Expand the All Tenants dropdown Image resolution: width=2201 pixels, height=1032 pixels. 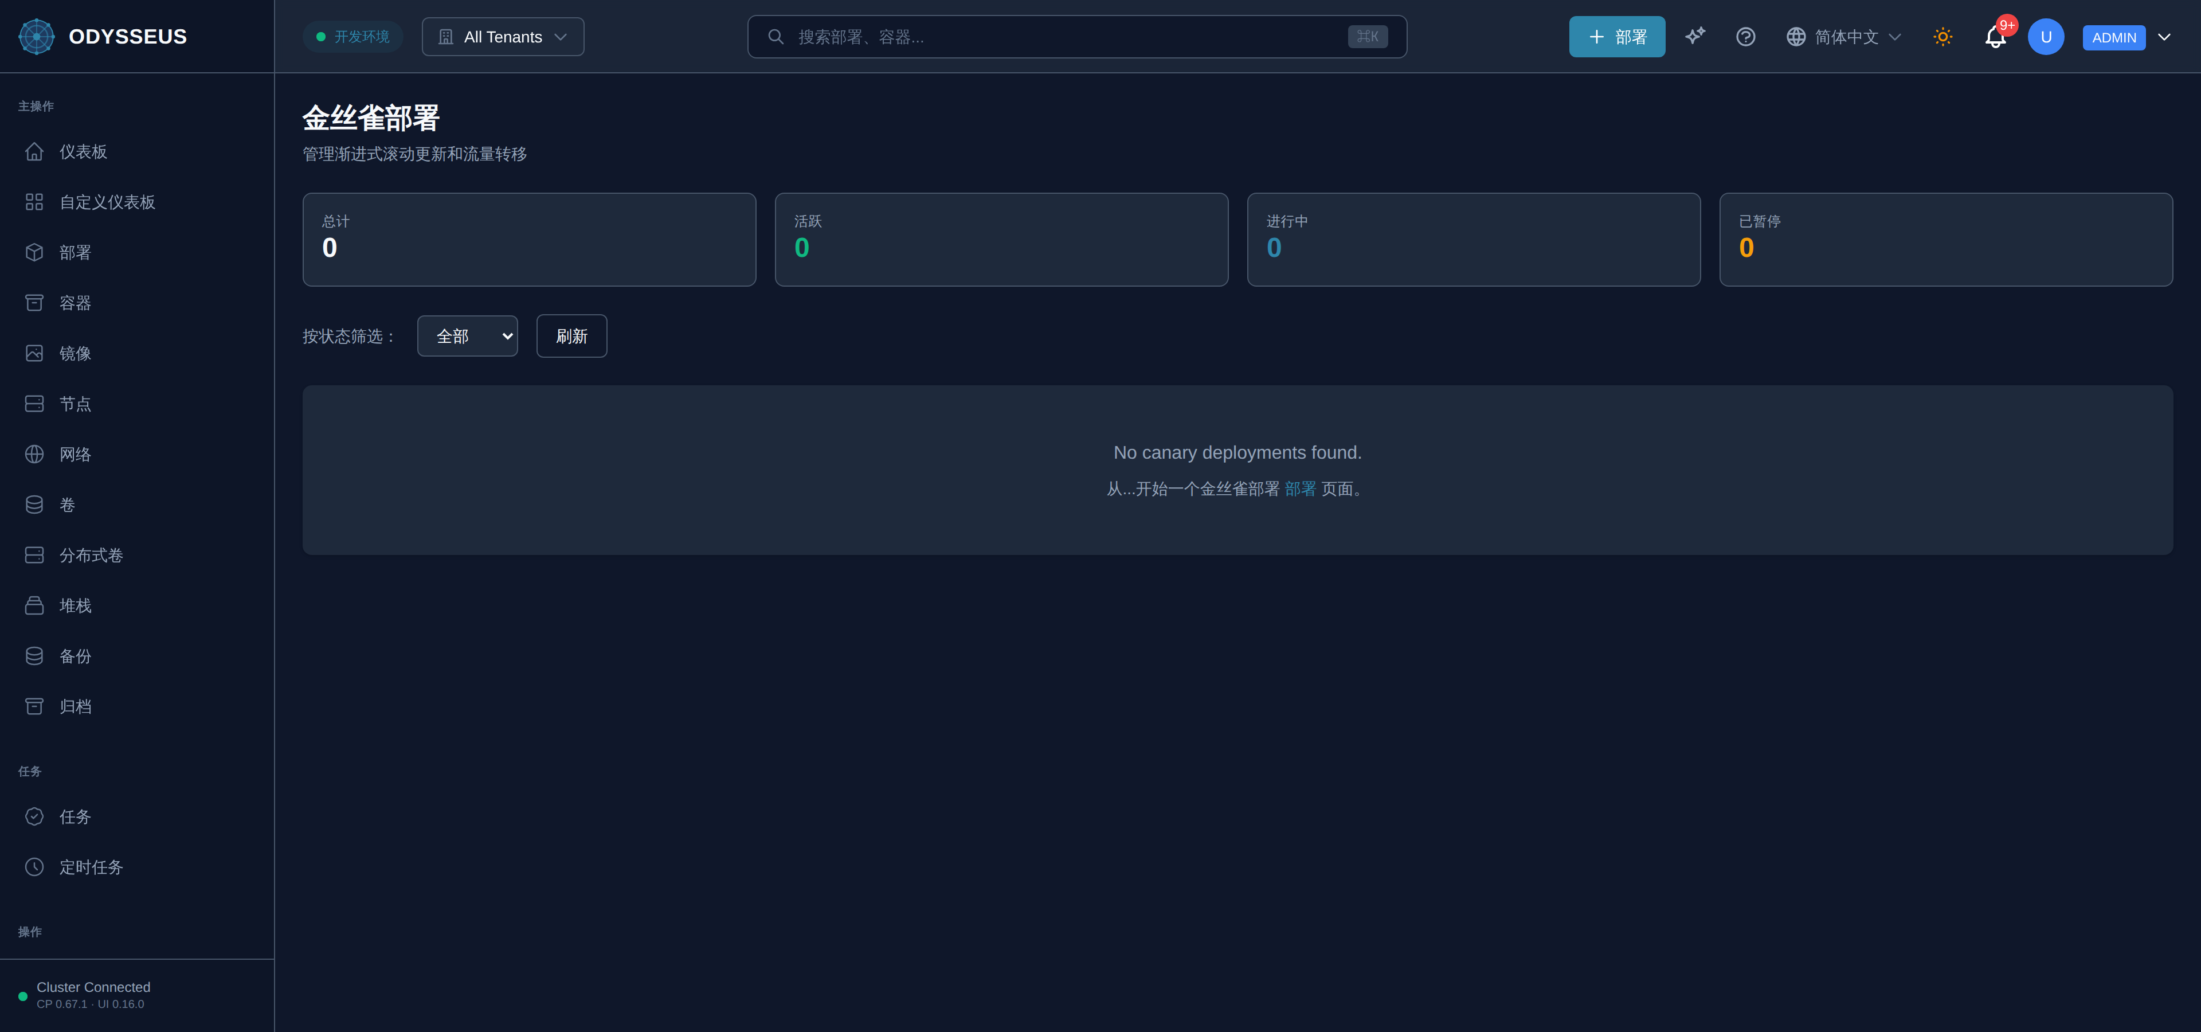503,37
